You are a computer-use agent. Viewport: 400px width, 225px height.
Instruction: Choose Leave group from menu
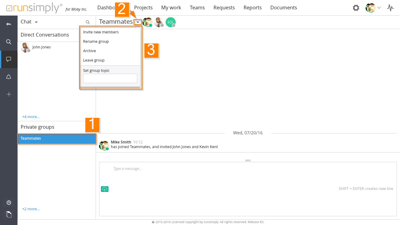[x=94, y=60]
